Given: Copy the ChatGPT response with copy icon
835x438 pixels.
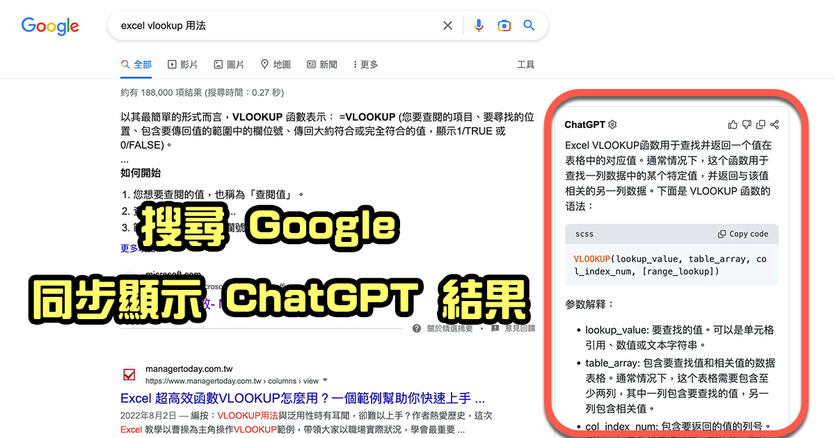Looking at the screenshot, I should pyautogui.click(x=760, y=124).
